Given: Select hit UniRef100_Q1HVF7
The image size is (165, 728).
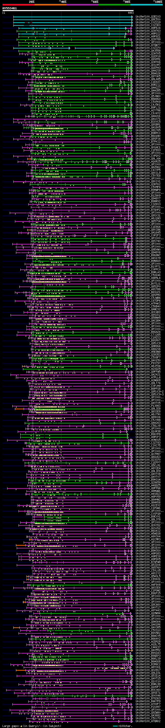Looking at the screenshot, I should pos(148,687).
